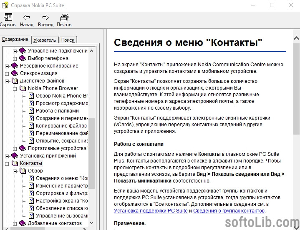Expand the Установка приложений node
This screenshot has height=230, width=300.
pos(7,156)
